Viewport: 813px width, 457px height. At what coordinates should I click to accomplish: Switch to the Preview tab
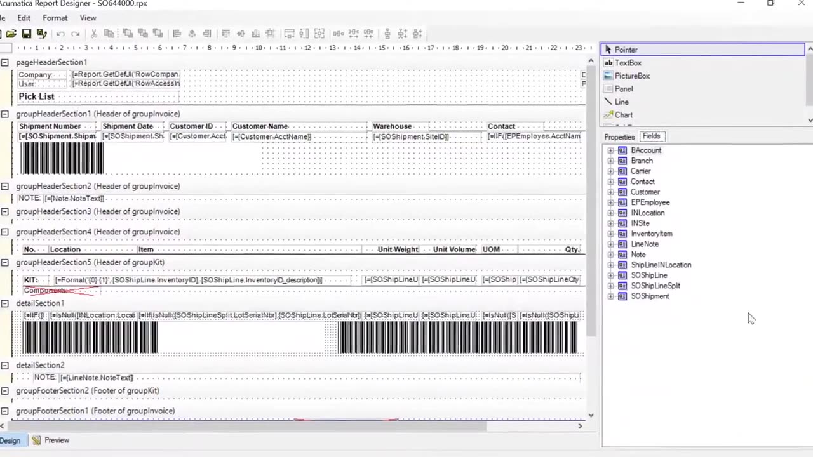51,440
